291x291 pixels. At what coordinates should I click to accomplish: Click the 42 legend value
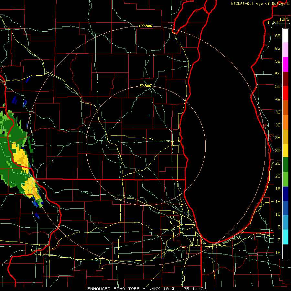pos(278,112)
